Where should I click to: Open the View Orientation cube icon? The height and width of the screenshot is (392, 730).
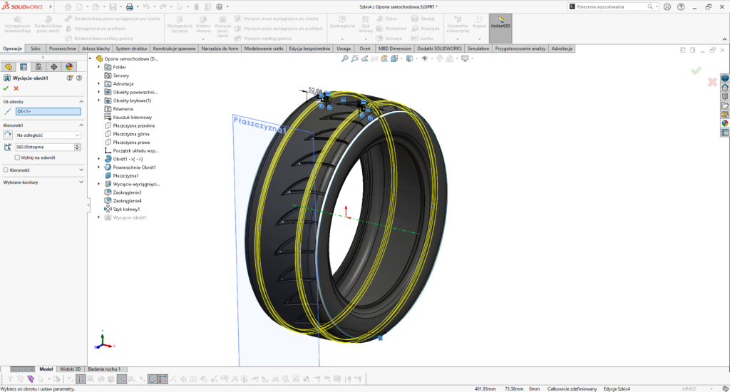tap(394, 58)
